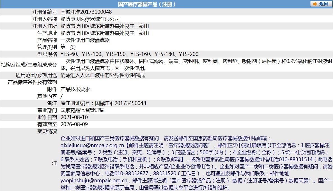Click the label 有效期至
The height and width of the screenshot is (191, 333).
(x=47, y=124)
